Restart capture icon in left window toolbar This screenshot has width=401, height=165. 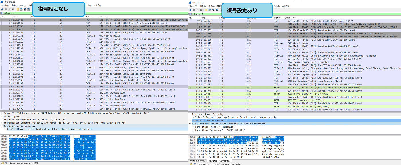point(9,9)
